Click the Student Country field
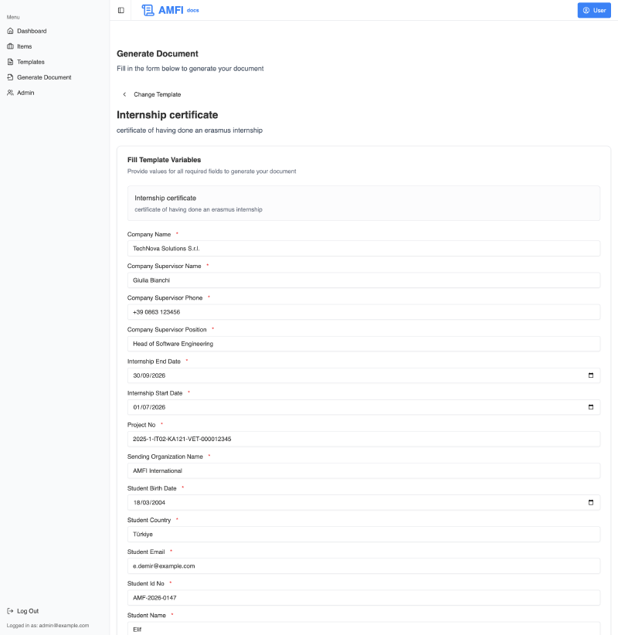618x635 pixels. pyautogui.click(x=363, y=534)
